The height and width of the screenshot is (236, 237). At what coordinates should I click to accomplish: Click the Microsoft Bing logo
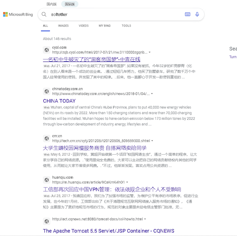tap(18, 14)
